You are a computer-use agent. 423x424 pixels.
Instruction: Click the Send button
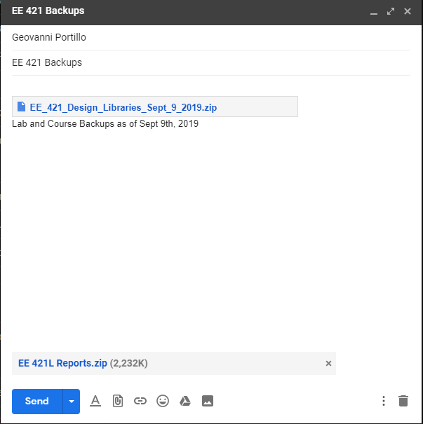click(37, 402)
